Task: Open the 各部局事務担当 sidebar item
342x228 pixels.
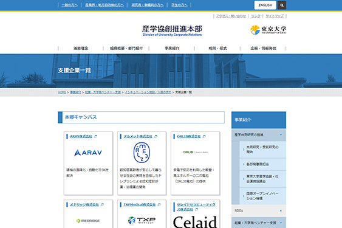Action: point(262,164)
